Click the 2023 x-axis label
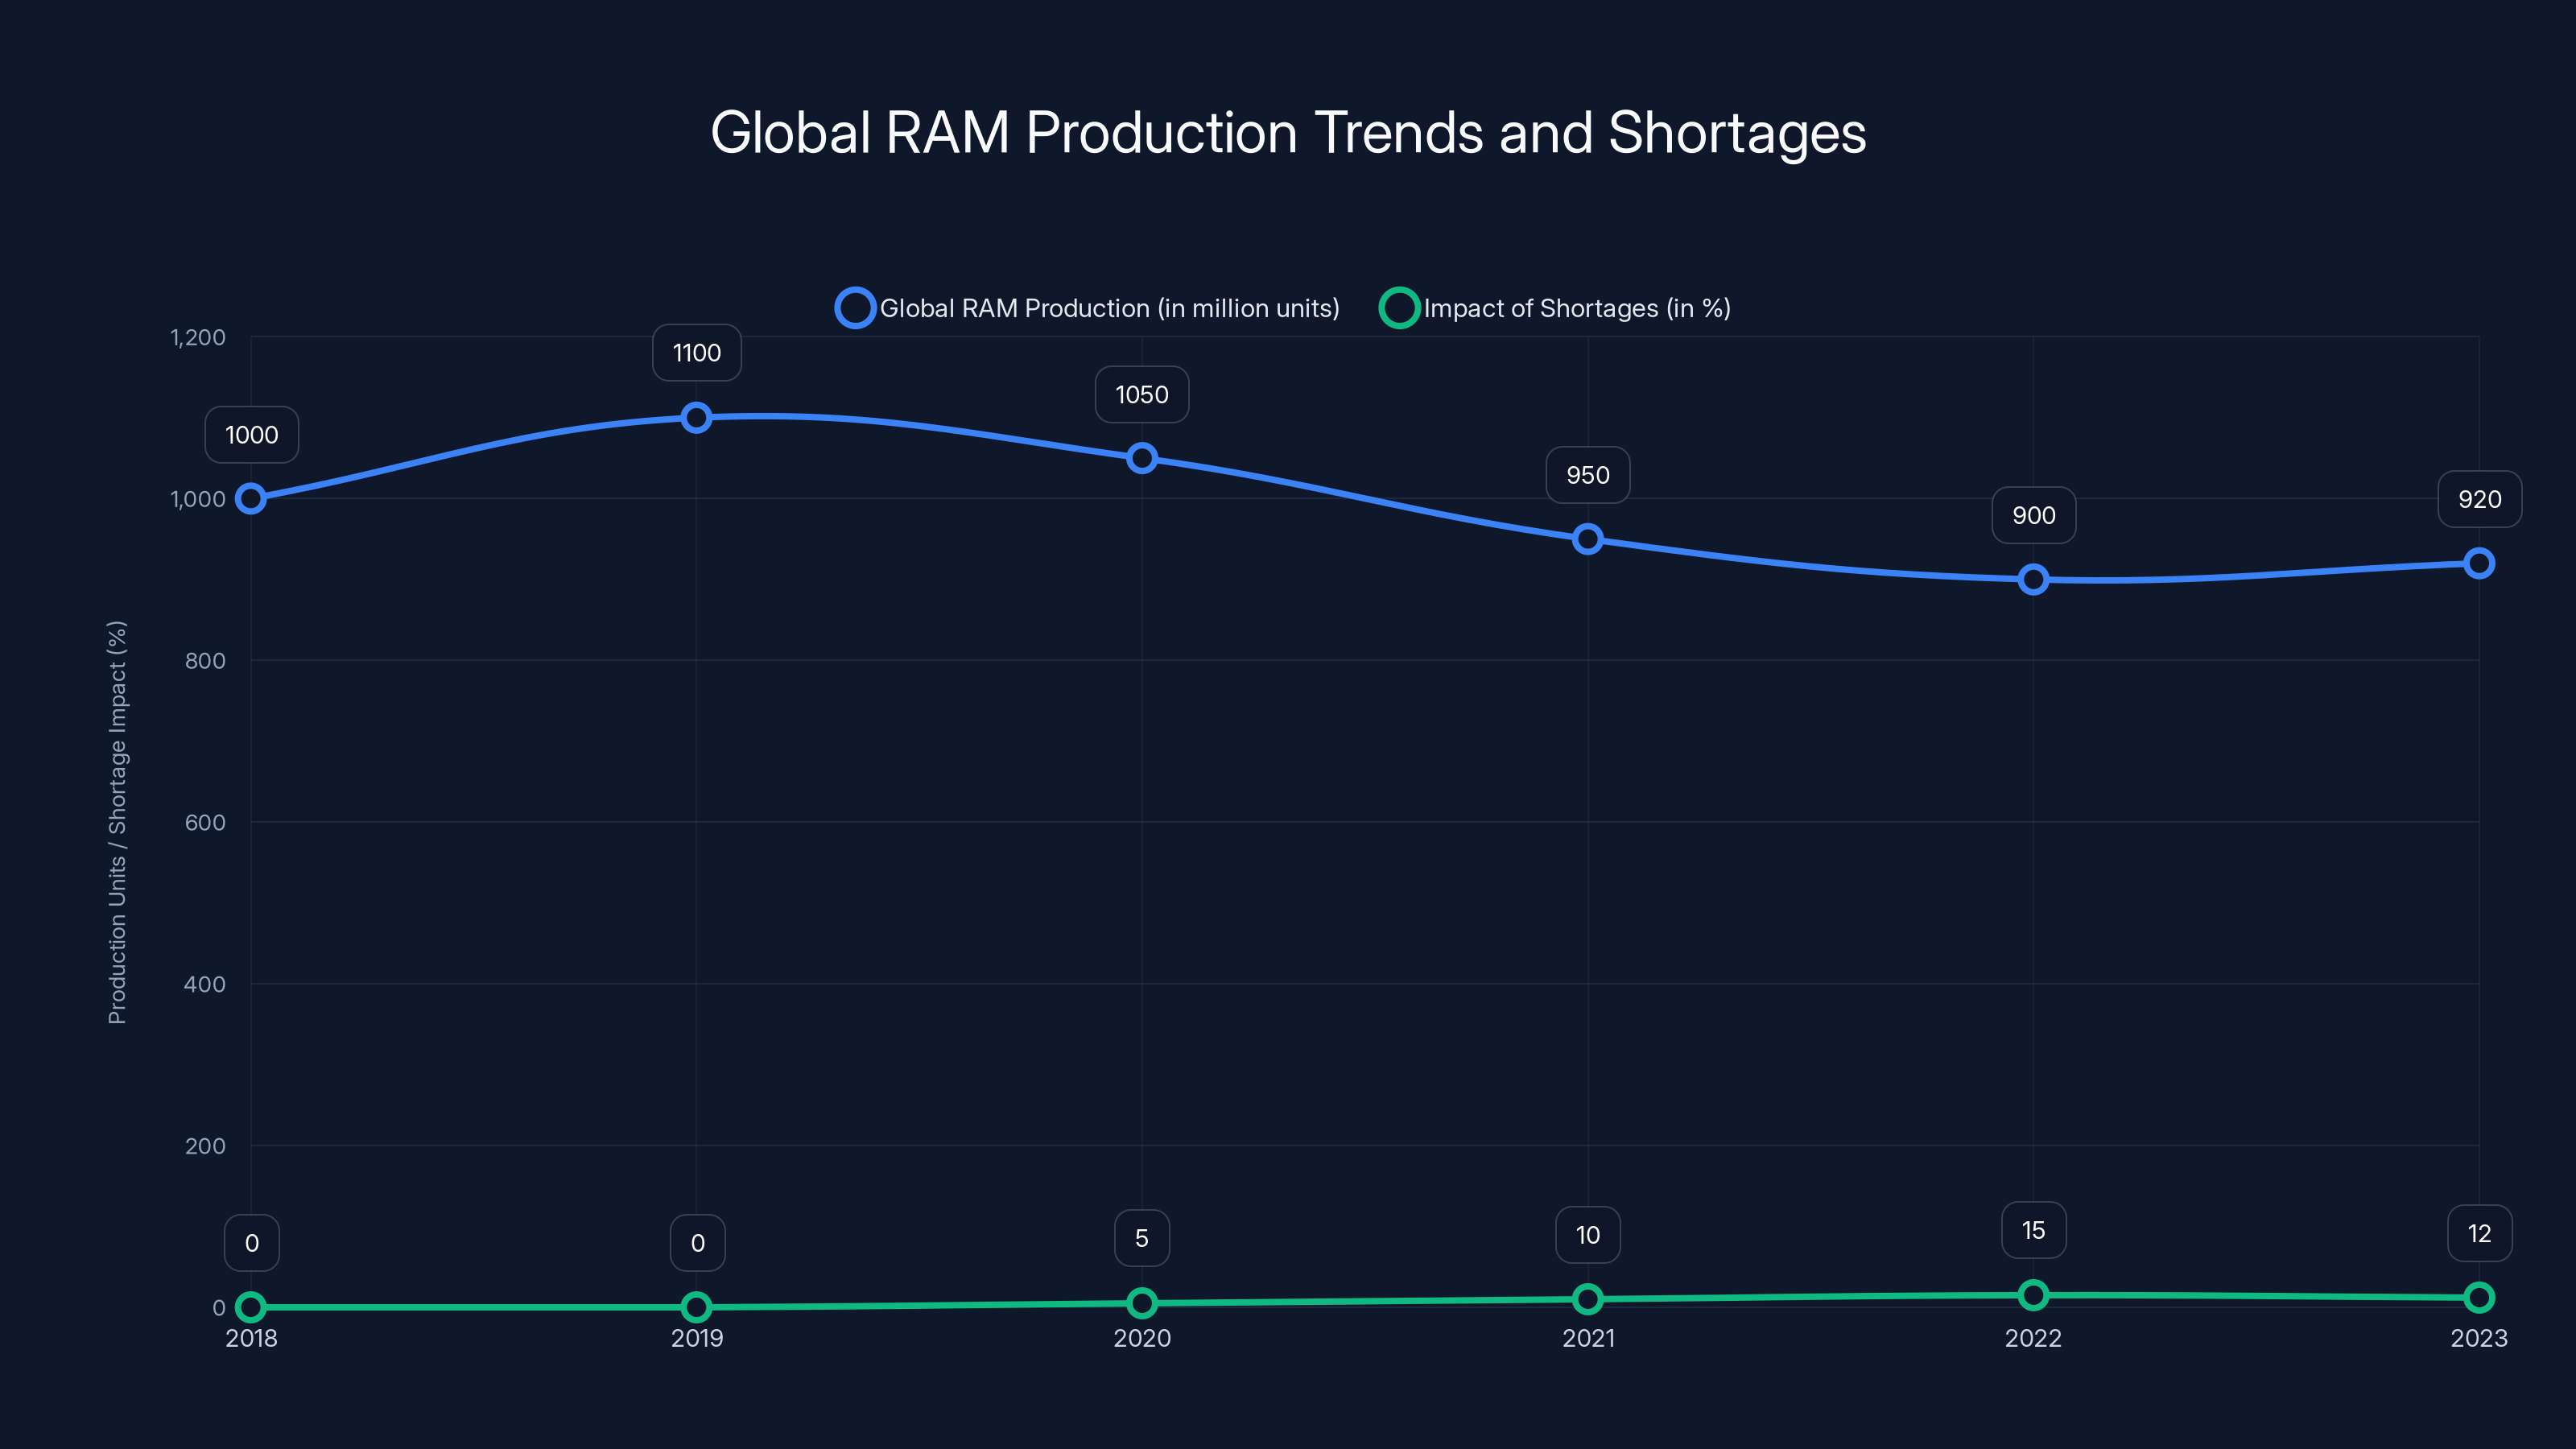Image resolution: width=2576 pixels, height=1449 pixels. [2479, 1338]
